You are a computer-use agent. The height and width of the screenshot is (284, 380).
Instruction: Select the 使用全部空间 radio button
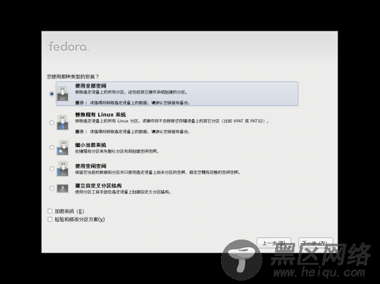pos(51,94)
